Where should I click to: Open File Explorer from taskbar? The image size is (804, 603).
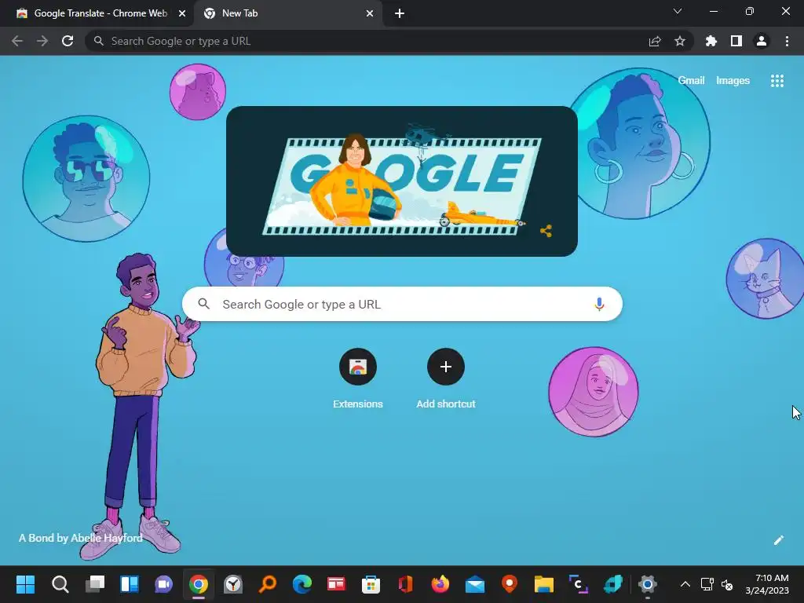click(544, 584)
